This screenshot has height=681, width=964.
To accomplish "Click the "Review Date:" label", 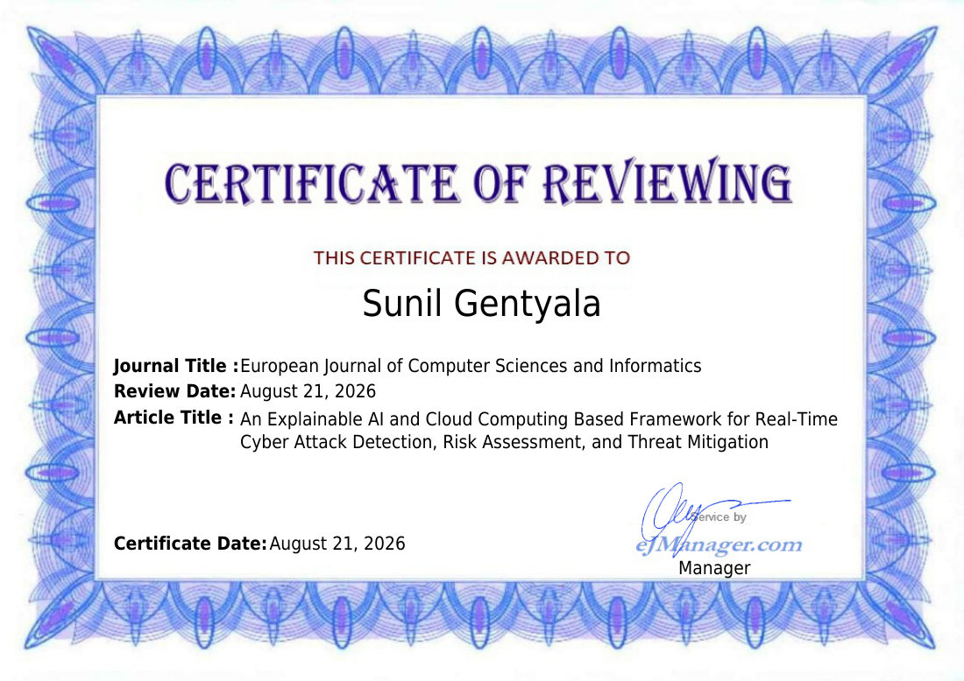I will (x=174, y=391).
